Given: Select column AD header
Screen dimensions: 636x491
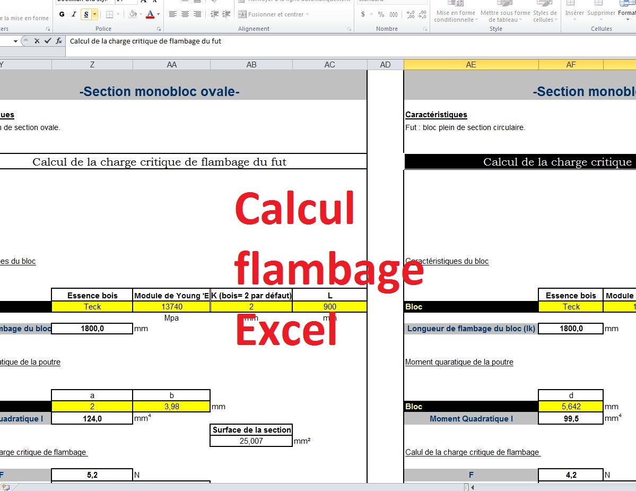Looking at the screenshot, I should point(385,65).
